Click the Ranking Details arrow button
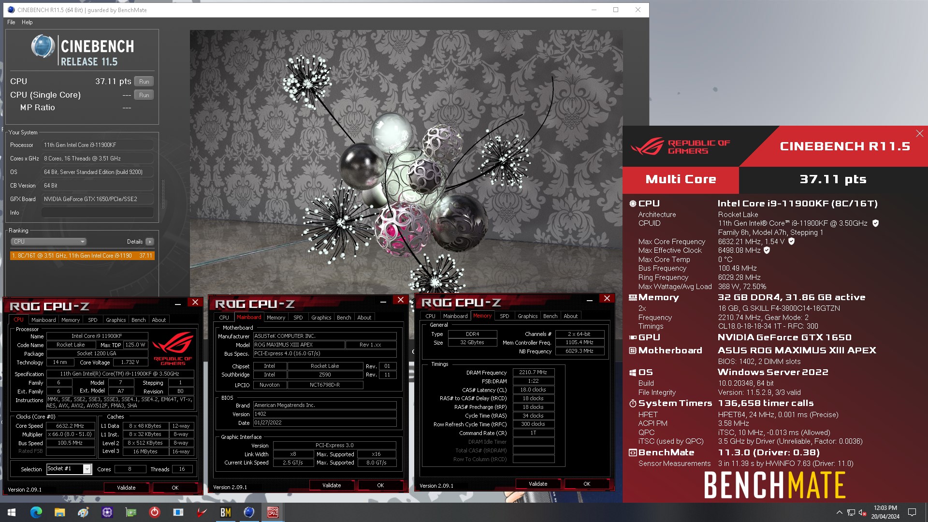Image resolution: width=928 pixels, height=522 pixels. click(x=150, y=242)
